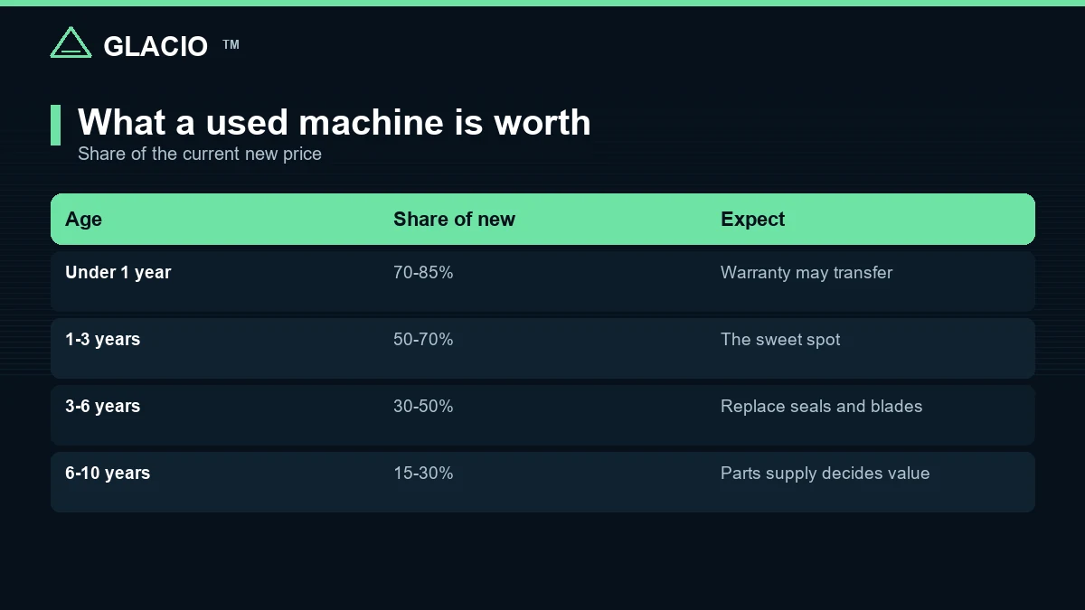Select the 'Under 1 year' row label

(x=118, y=272)
